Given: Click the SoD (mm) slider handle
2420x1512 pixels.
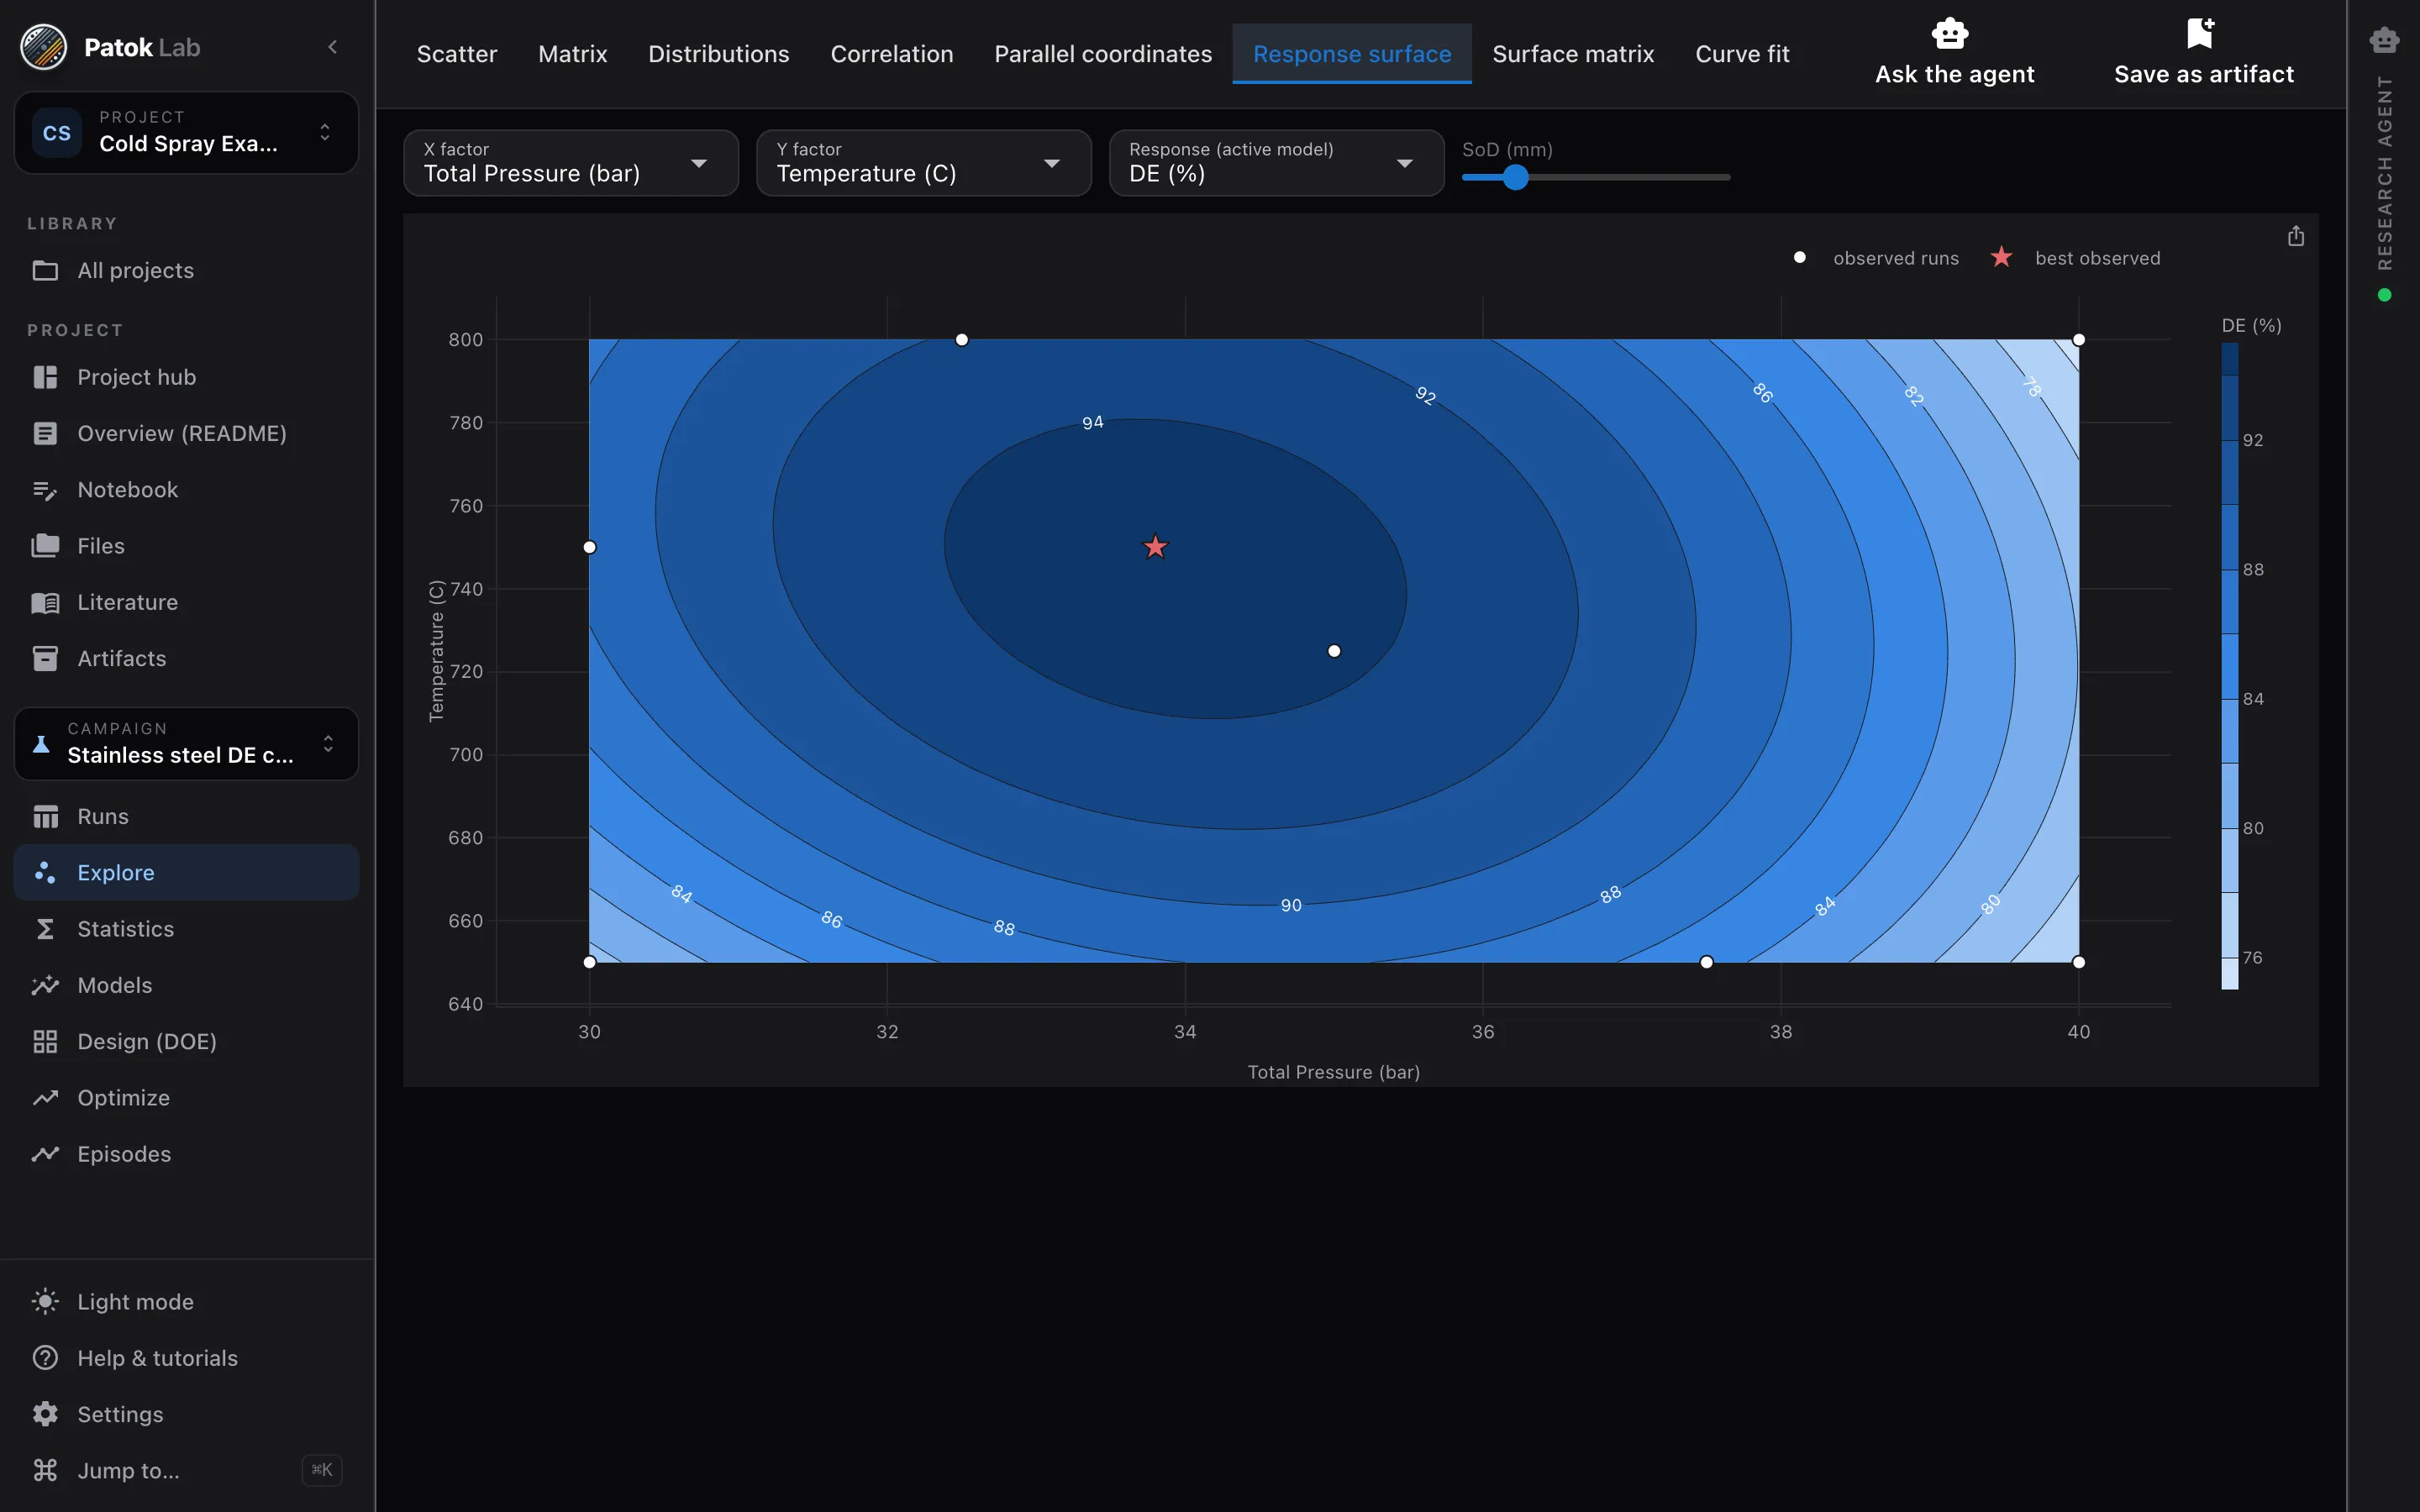Looking at the screenshot, I should [1516, 178].
